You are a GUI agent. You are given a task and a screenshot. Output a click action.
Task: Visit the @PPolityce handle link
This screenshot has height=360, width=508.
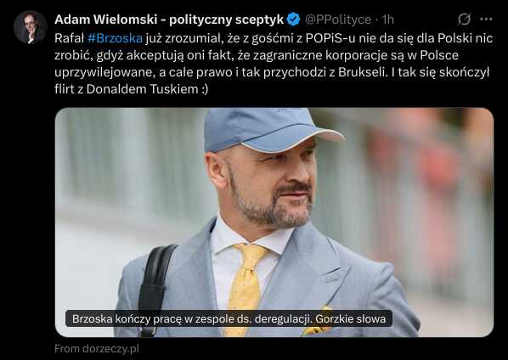pyautogui.click(x=338, y=20)
